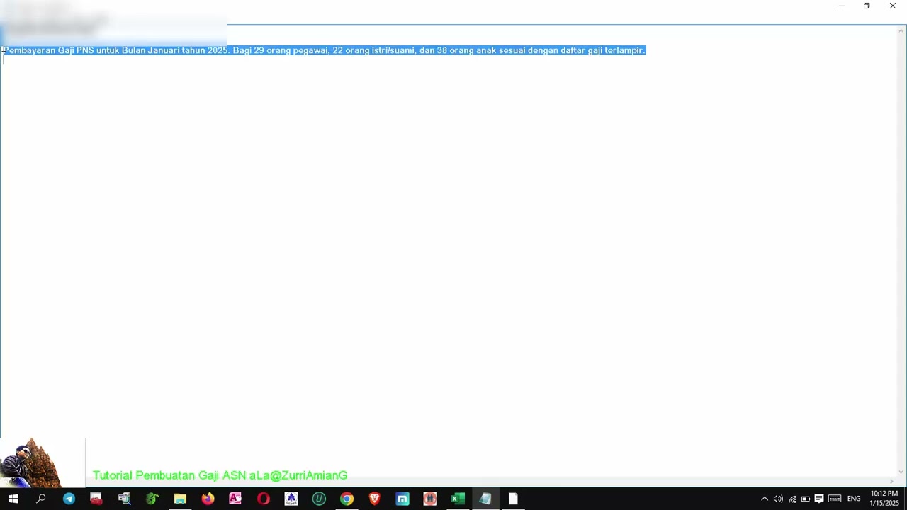Screen dimensions: 907x510
Task: Open the Action Center notifications
Action: tap(819, 499)
